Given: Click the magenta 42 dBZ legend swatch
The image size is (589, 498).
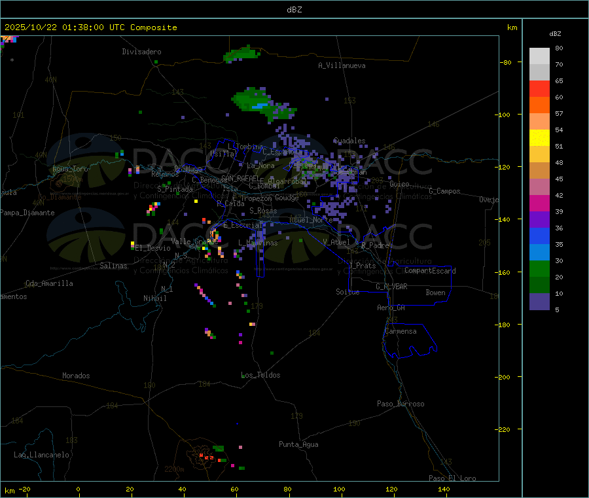Looking at the screenshot, I should point(539,203).
